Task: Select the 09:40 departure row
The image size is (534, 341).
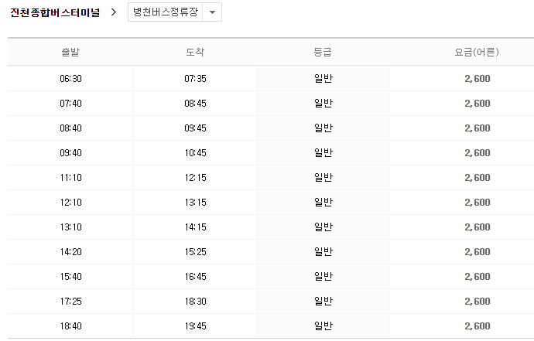Action: 70,152
